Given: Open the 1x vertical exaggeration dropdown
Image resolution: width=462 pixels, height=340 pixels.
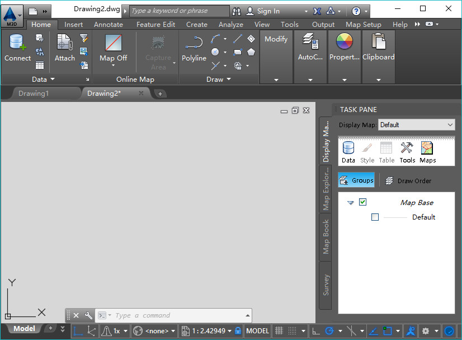Looking at the screenshot, I should [125, 331].
